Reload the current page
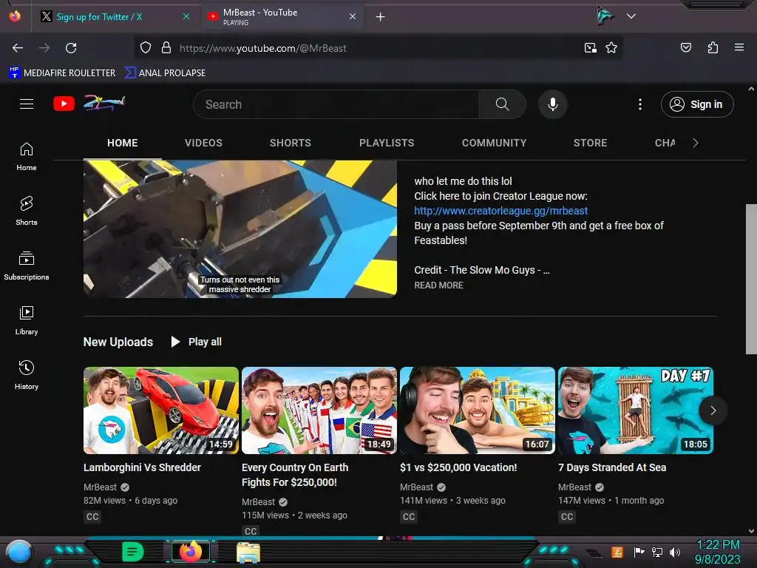Screen dimensions: 757x568 [x=71, y=48]
